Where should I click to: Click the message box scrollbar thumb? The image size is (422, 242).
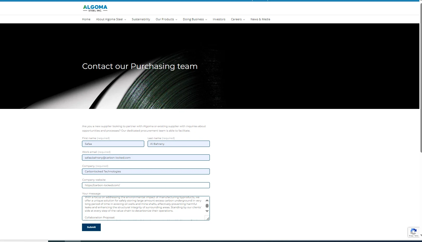click(x=207, y=206)
